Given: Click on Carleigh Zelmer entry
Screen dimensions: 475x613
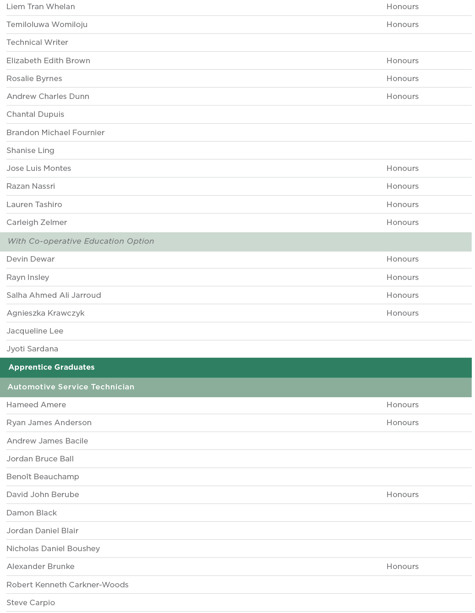Looking at the screenshot, I should (37, 223).
